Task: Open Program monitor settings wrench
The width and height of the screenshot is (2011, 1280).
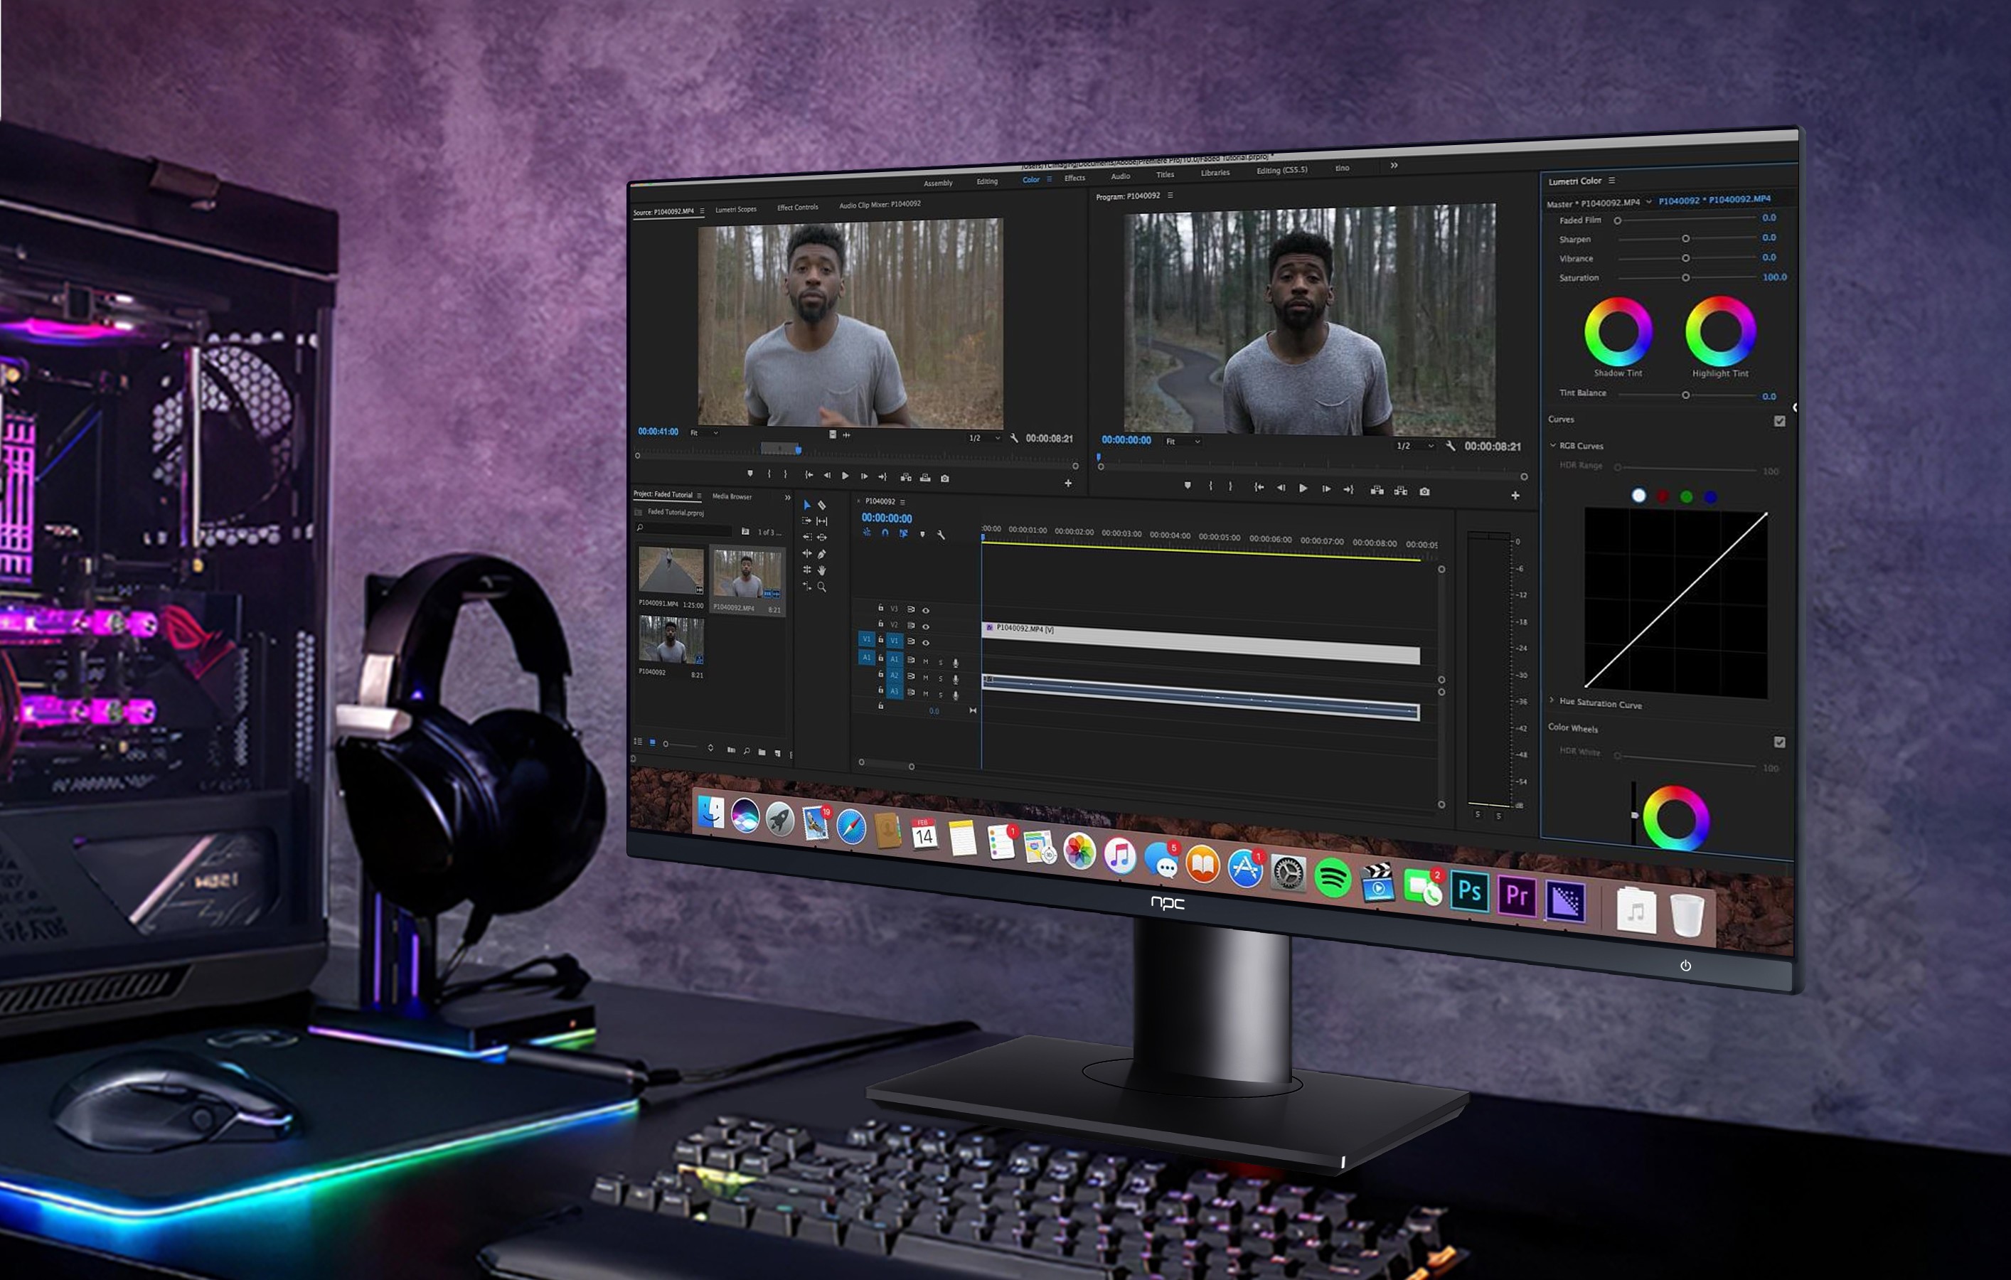Action: pos(1451,446)
